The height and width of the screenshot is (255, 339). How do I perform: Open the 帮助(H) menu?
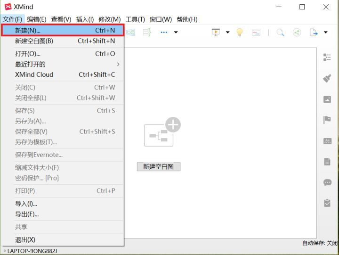(x=187, y=19)
